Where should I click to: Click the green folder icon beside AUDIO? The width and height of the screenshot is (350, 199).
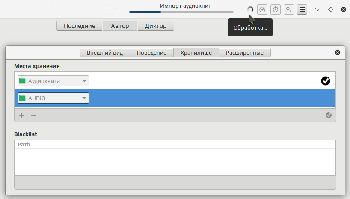(x=22, y=98)
